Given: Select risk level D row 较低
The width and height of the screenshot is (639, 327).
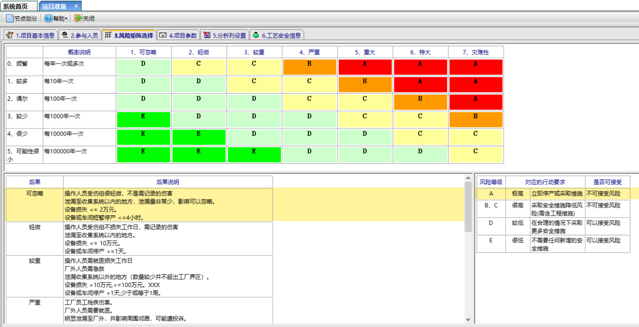Looking at the screenshot, I should point(553,227).
